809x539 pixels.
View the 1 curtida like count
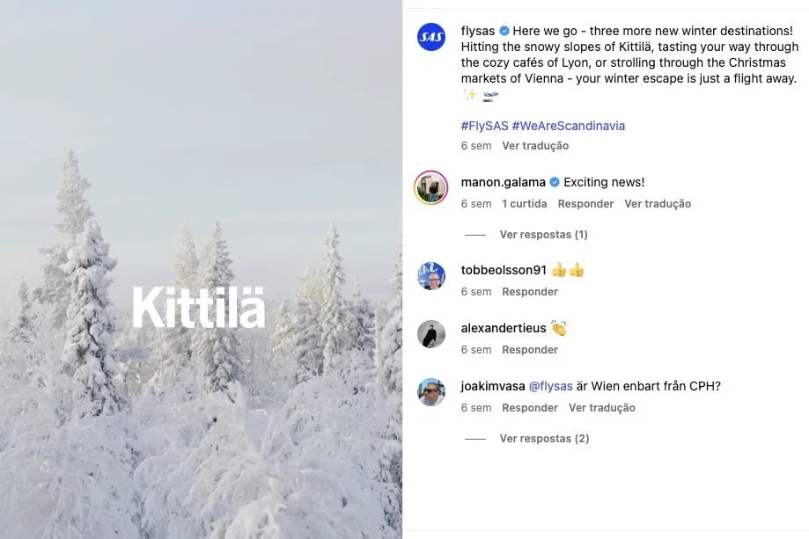524,203
